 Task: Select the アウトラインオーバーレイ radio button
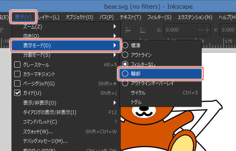click(125, 83)
